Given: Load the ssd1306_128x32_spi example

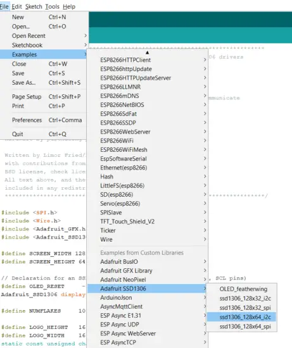Looking at the screenshot, I should pyautogui.click(x=241, y=308).
